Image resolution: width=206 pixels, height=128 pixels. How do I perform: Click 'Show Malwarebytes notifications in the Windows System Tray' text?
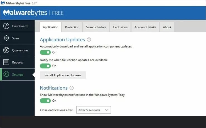click(82, 95)
